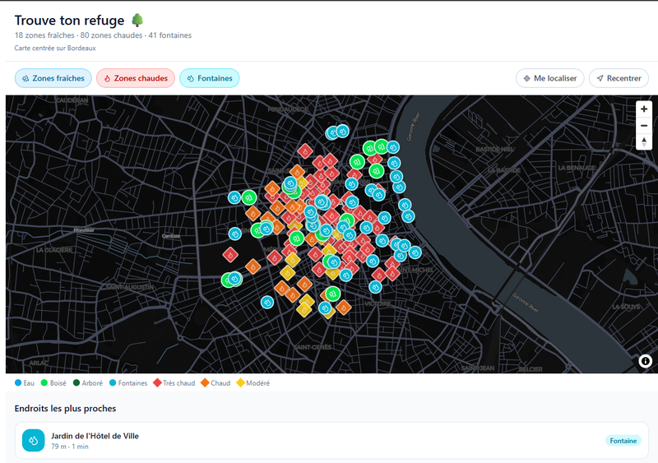Select the lone blue fountain marker south-west
Image resolution: width=658 pixels, height=463 pixels.
[267, 303]
